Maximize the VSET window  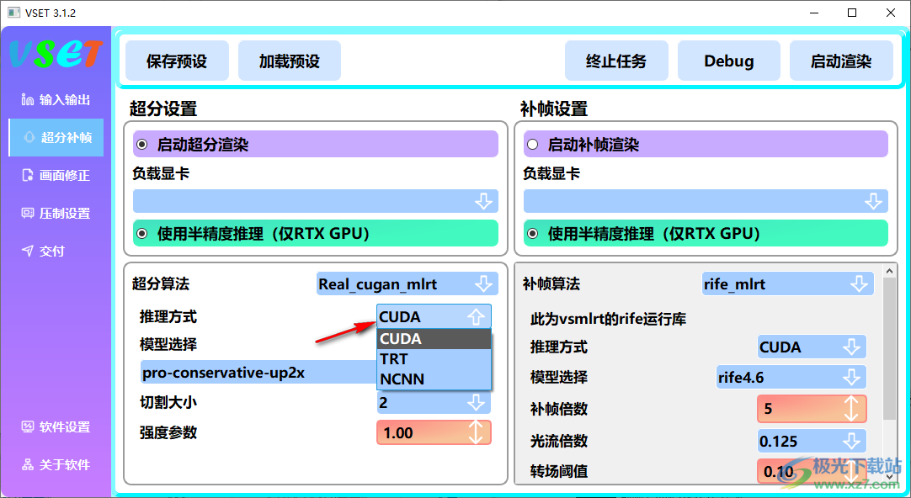pyautogui.click(x=852, y=13)
